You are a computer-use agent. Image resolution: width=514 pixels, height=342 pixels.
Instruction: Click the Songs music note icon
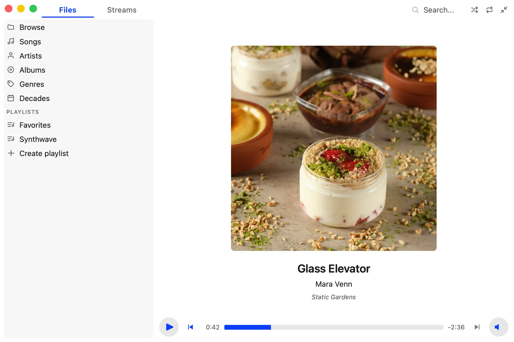[11, 41]
